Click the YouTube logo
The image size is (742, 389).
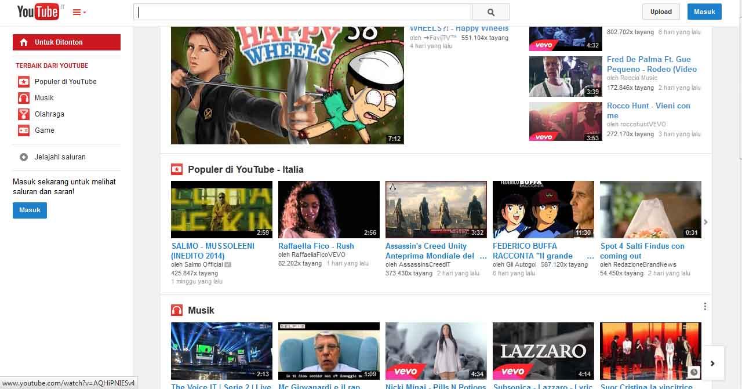tap(38, 12)
